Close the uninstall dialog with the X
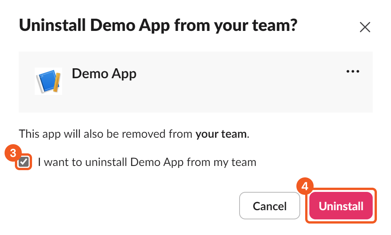Image resolution: width=391 pixels, height=235 pixels. click(365, 27)
